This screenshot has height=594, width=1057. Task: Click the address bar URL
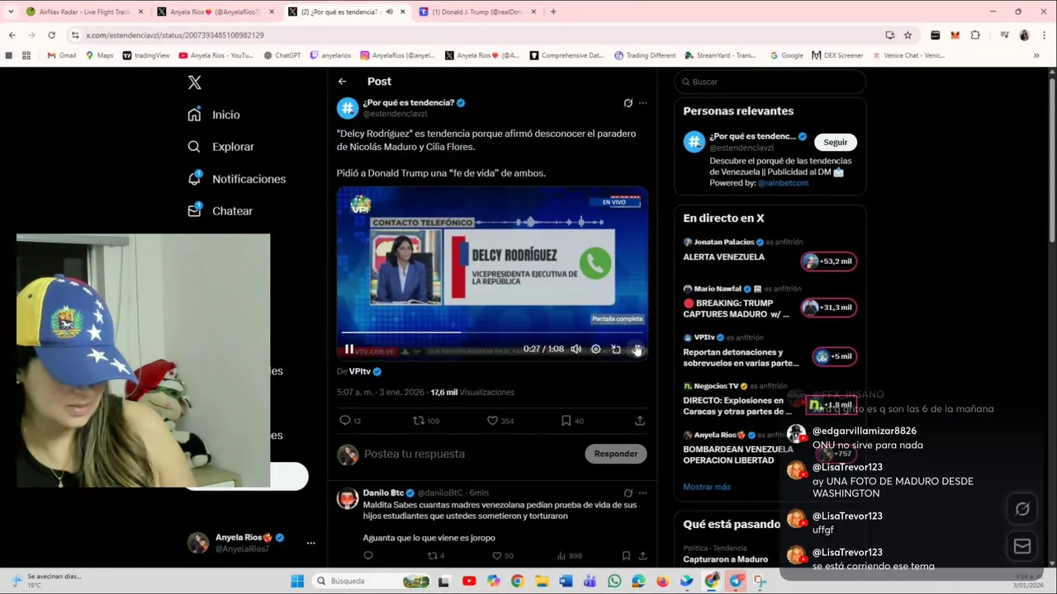175,35
